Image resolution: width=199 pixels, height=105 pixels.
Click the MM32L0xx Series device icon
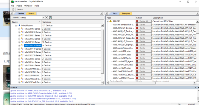[22, 59]
